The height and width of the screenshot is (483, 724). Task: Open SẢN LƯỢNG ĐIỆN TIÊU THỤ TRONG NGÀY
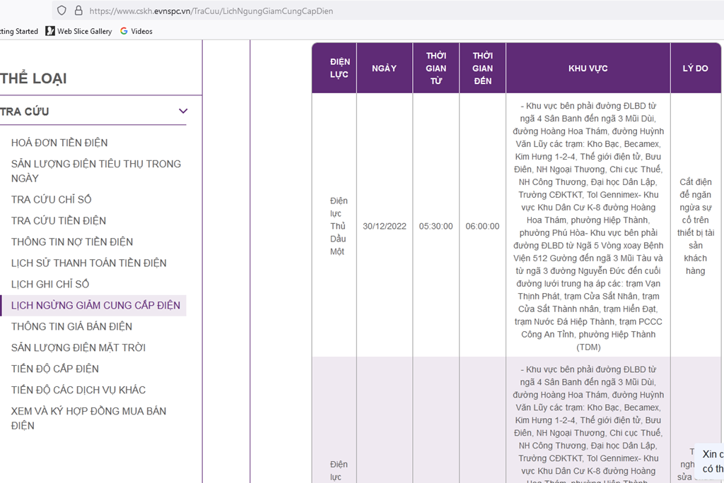[96, 171]
